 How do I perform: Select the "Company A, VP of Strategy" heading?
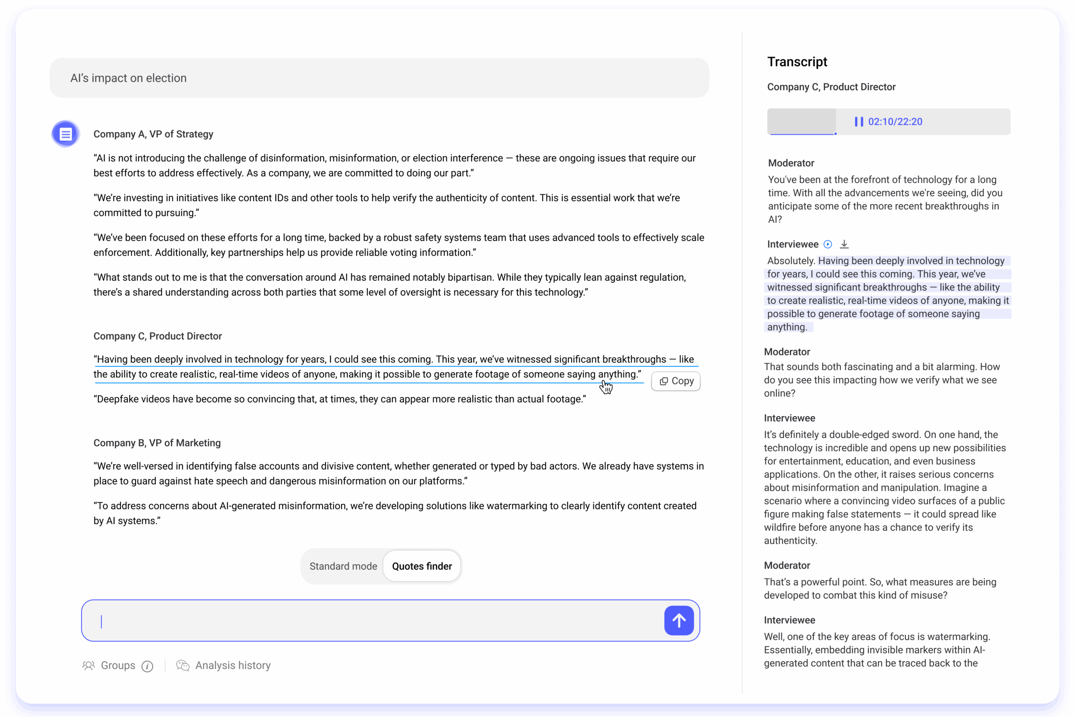153,134
